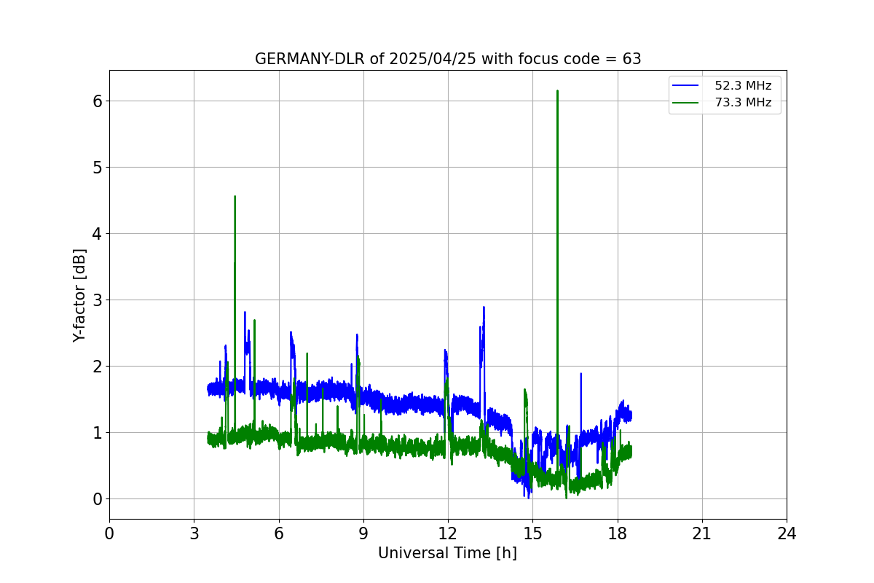Click x-axis tick label 24
The image size is (874, 583).
(787, 533)
